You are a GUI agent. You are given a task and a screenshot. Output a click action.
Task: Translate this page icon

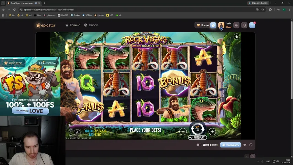(x=258, y=10)
